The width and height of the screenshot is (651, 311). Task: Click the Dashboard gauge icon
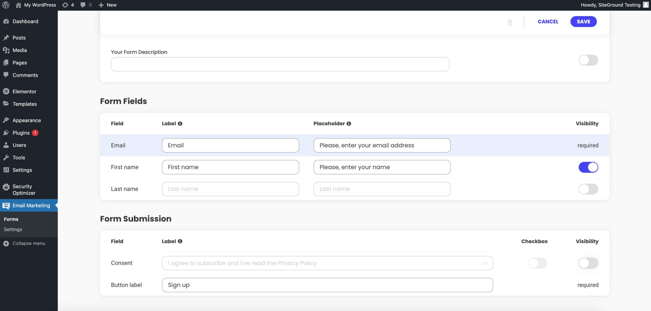click(x=6, y=21)
